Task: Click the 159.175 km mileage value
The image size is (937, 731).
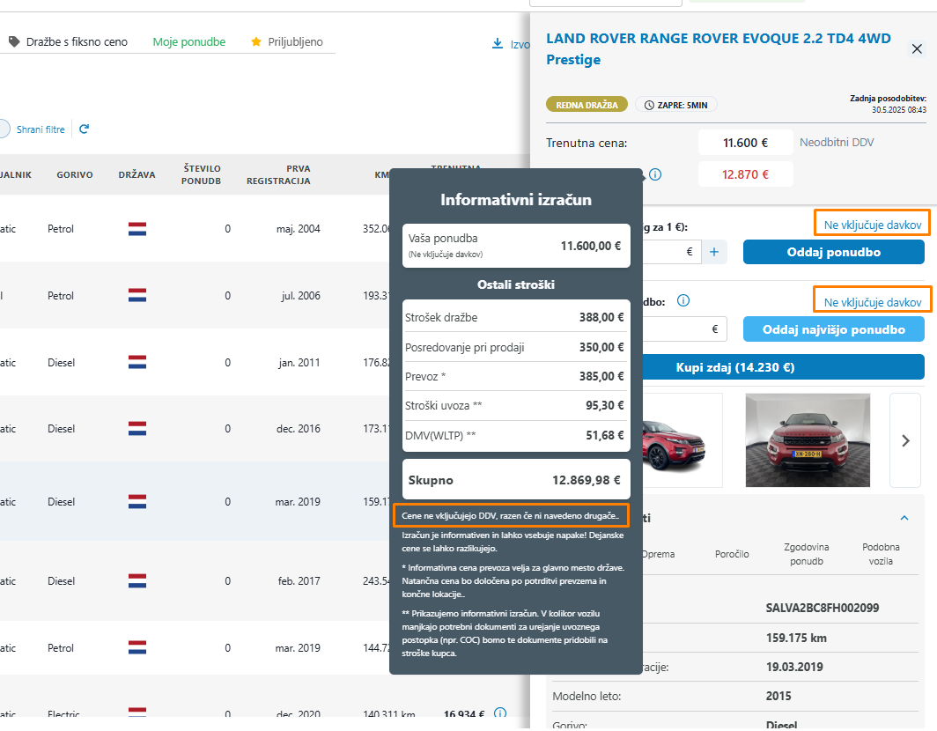Action: pos(797,638)
